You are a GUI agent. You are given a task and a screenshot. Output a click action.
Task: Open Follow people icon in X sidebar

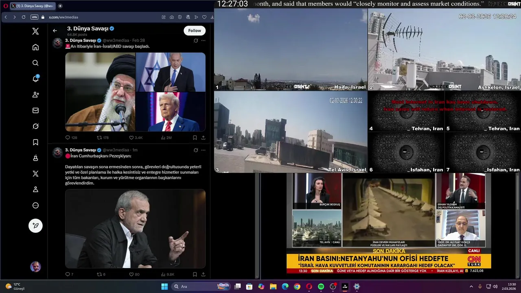point(35,94)
